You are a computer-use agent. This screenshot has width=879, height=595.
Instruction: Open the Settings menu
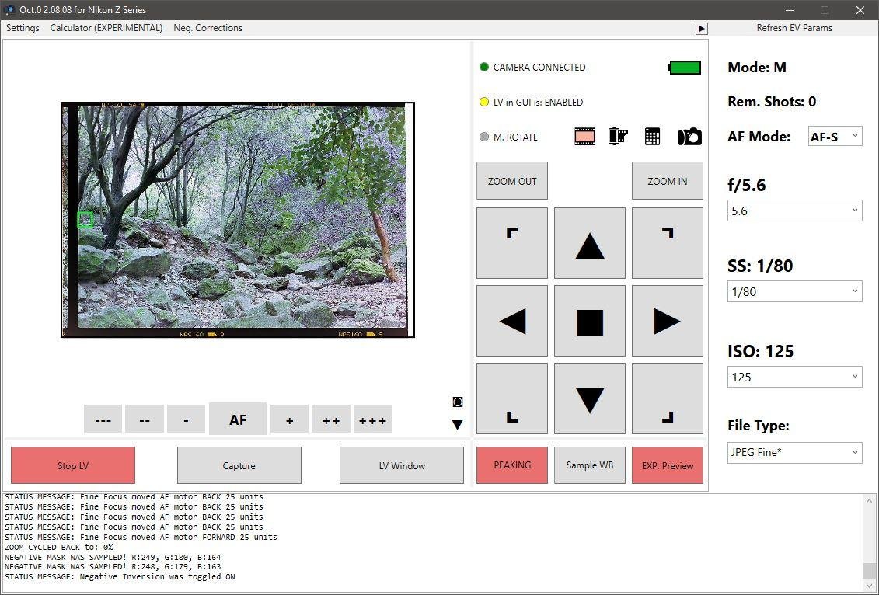[x=23, y=28]
